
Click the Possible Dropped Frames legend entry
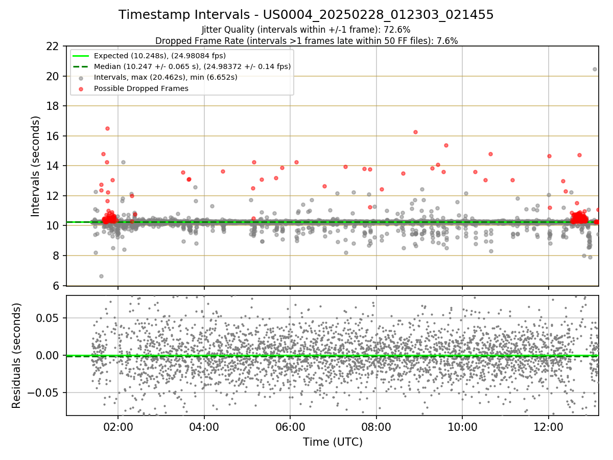(141, 88)
